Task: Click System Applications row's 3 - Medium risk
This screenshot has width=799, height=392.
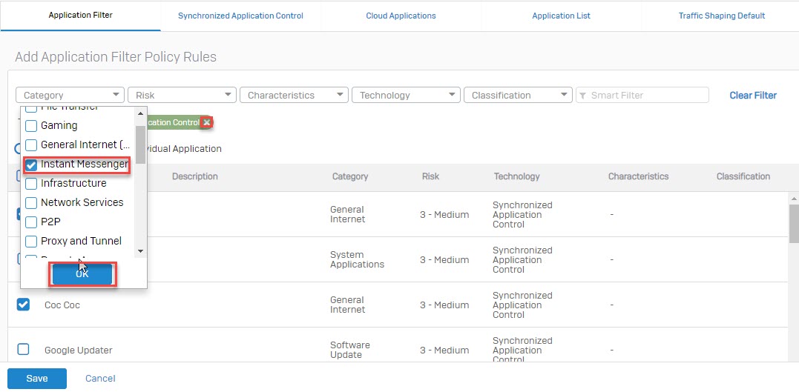Action: 444,259
